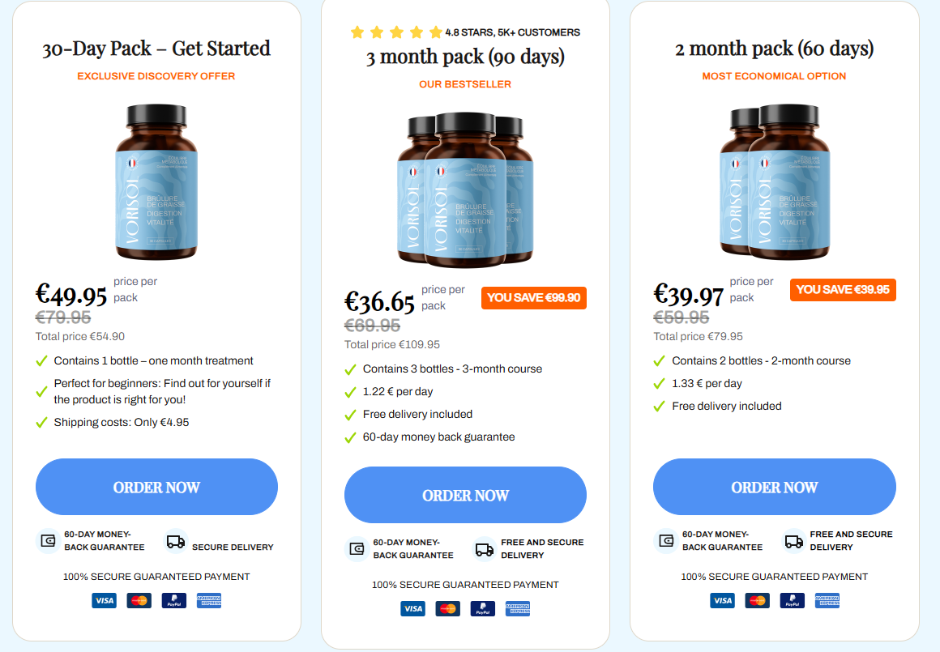Click the truck icon beside SECURE DELIVERY in the 30-Day card
Viewport: 940px width, 652px height.
coord(176,542)
